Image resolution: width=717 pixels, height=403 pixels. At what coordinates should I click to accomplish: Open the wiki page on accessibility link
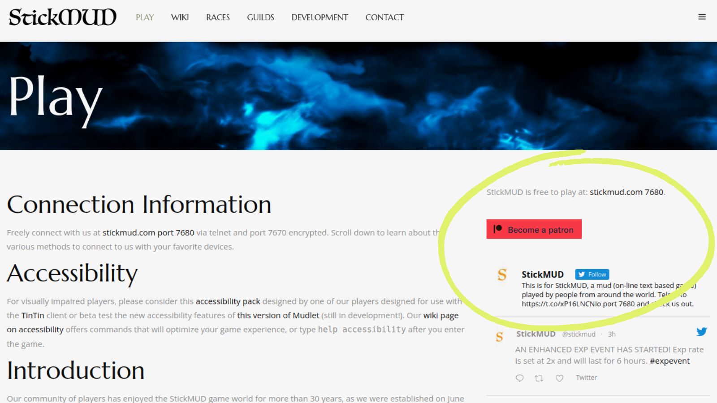click(441, 315)
